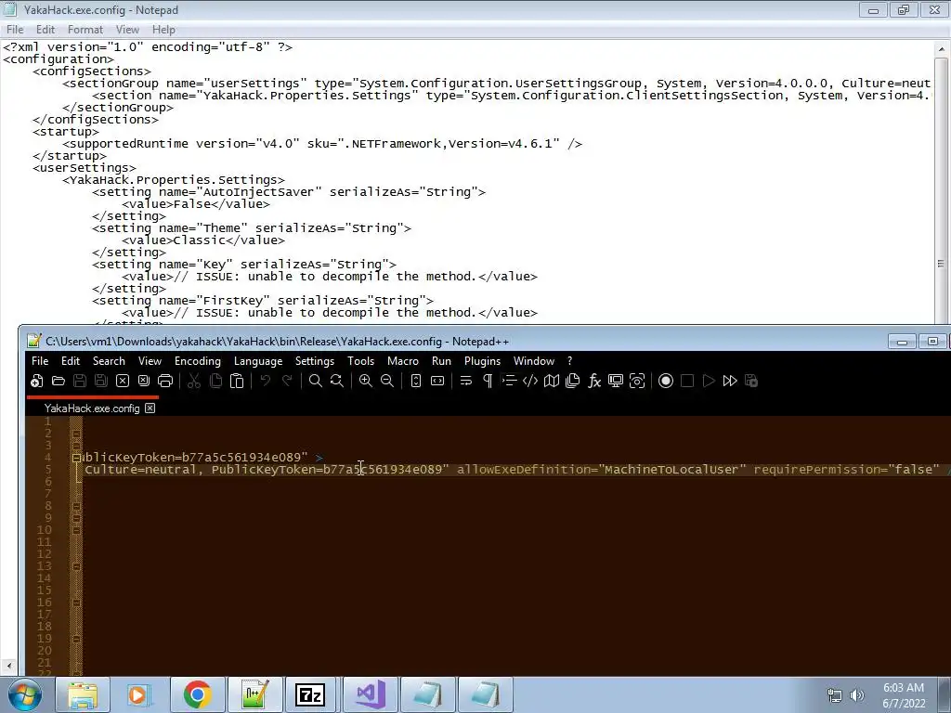The image size is (951, 713).
Task: Click the volume speaker tray icon
Action: [857, 695]
